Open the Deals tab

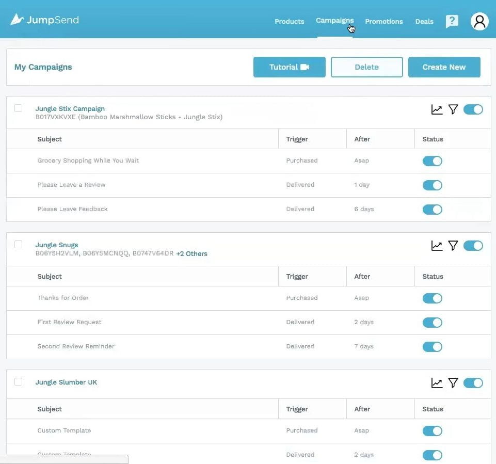click(x=424, y=22)
